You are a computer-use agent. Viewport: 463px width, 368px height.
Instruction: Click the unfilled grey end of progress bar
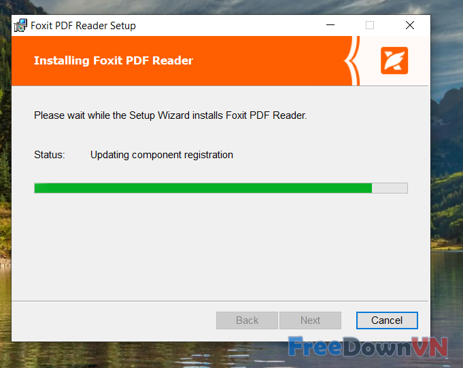[390, 188]
